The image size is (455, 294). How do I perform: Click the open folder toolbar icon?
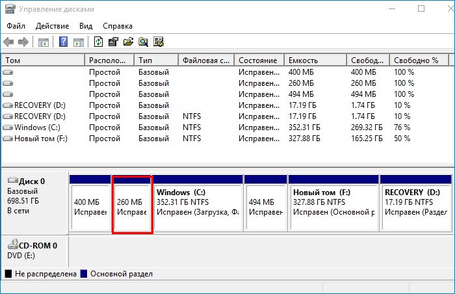128,42
